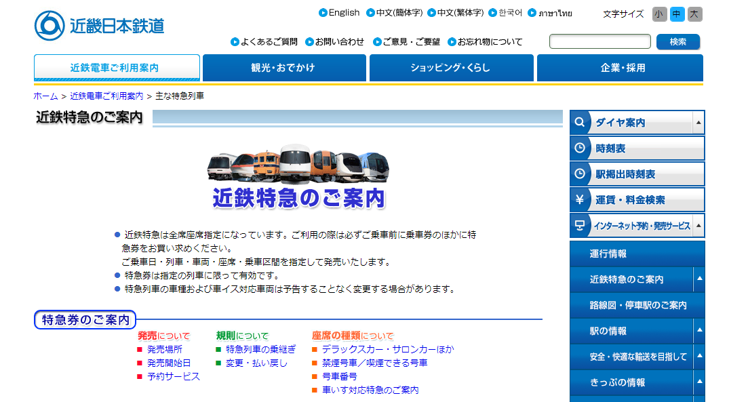Switch language to 中文(繁体字)

pos(460,13)
